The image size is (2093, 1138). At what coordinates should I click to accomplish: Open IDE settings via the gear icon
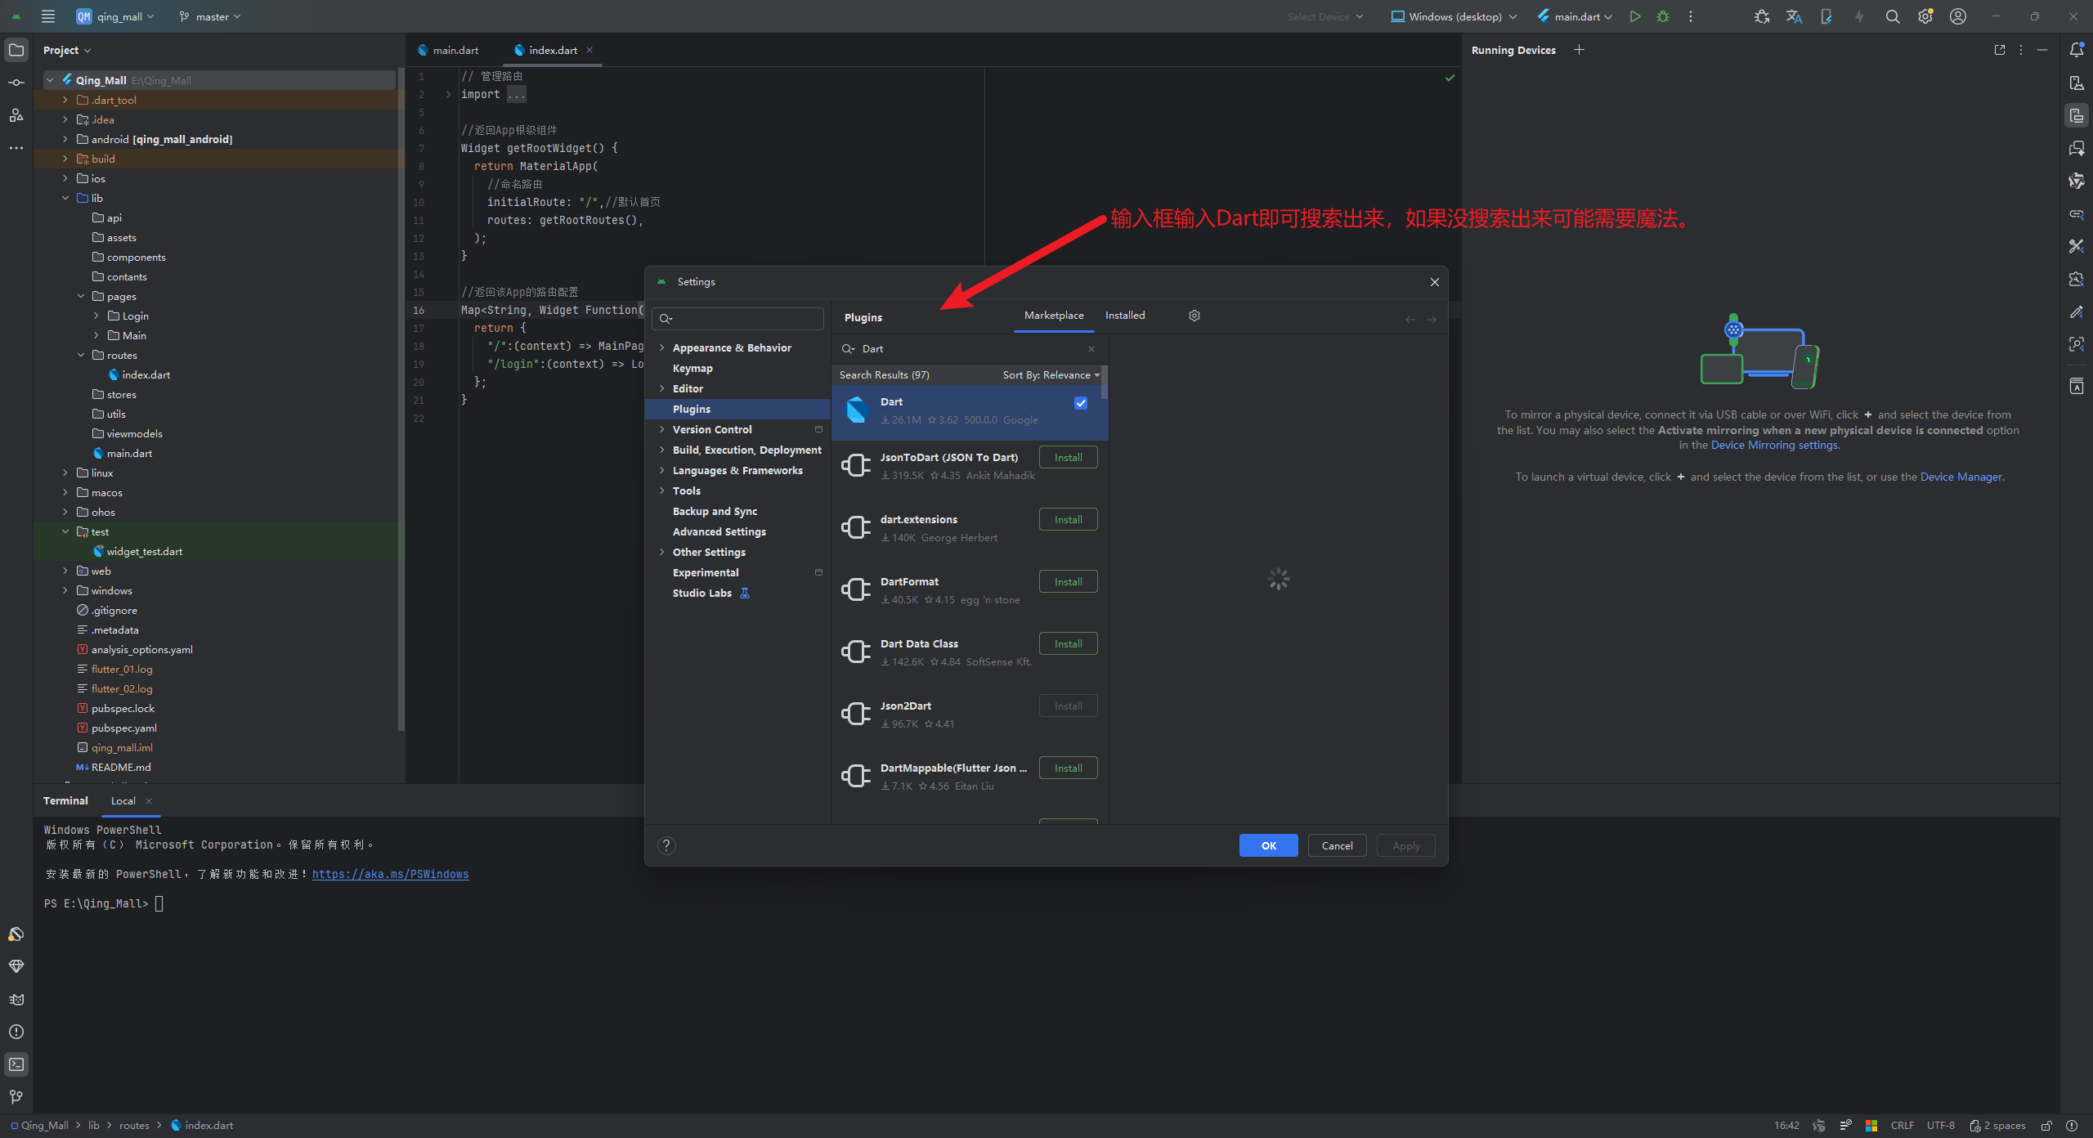1925,16
